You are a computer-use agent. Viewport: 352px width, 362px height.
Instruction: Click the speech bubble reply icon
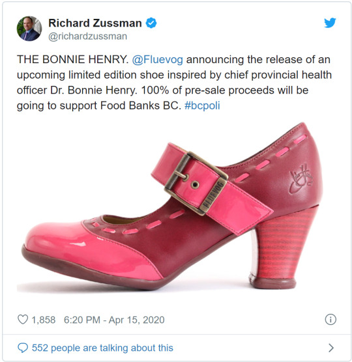23,348
